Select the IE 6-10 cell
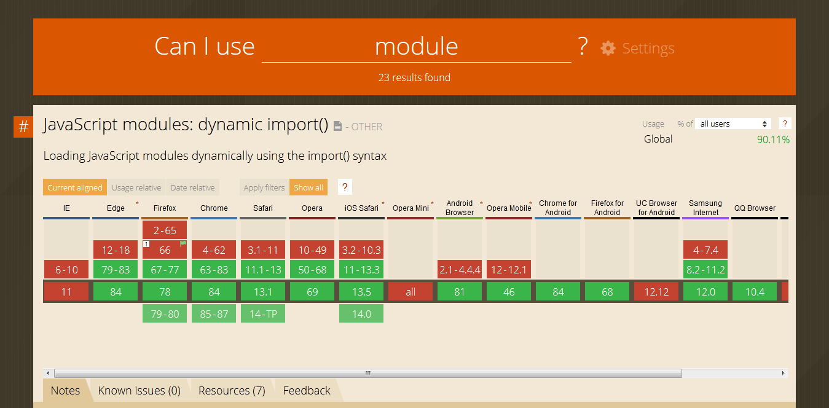The height and width of the screenshot is (408, 829). [x=66, y=269]
